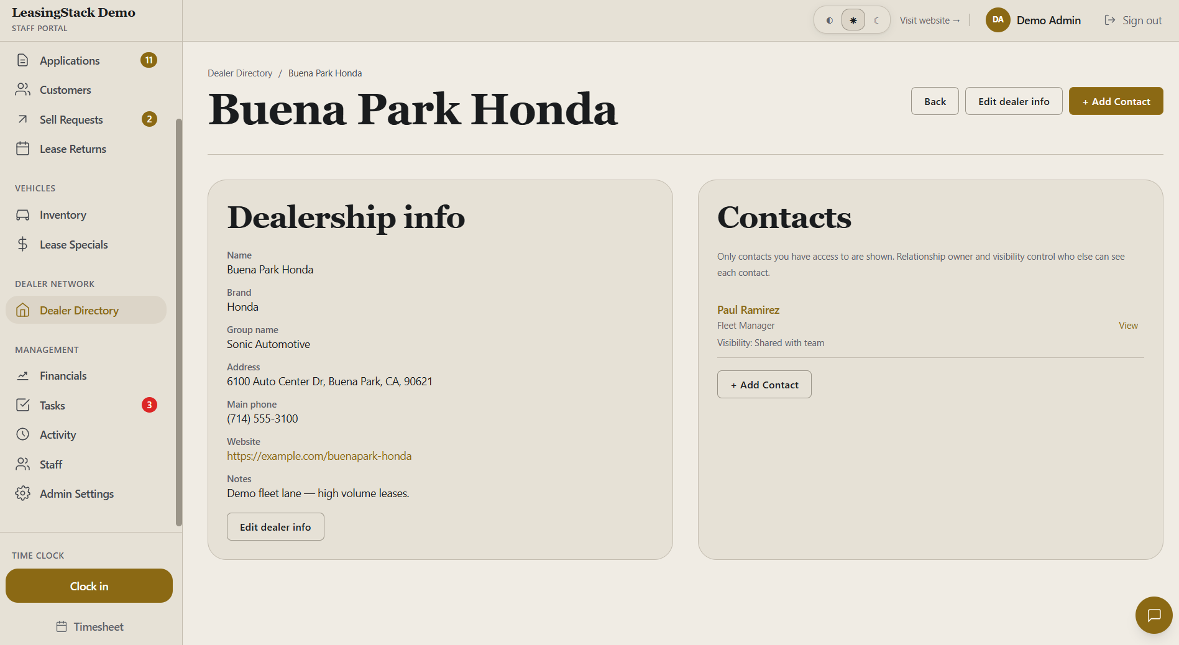This screenshot has height=645, width=1179.
Task: Click the Financials chart icon
Action: (23, 375)
